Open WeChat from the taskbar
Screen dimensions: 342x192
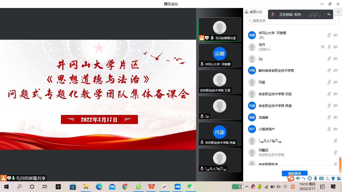(191, 187)
